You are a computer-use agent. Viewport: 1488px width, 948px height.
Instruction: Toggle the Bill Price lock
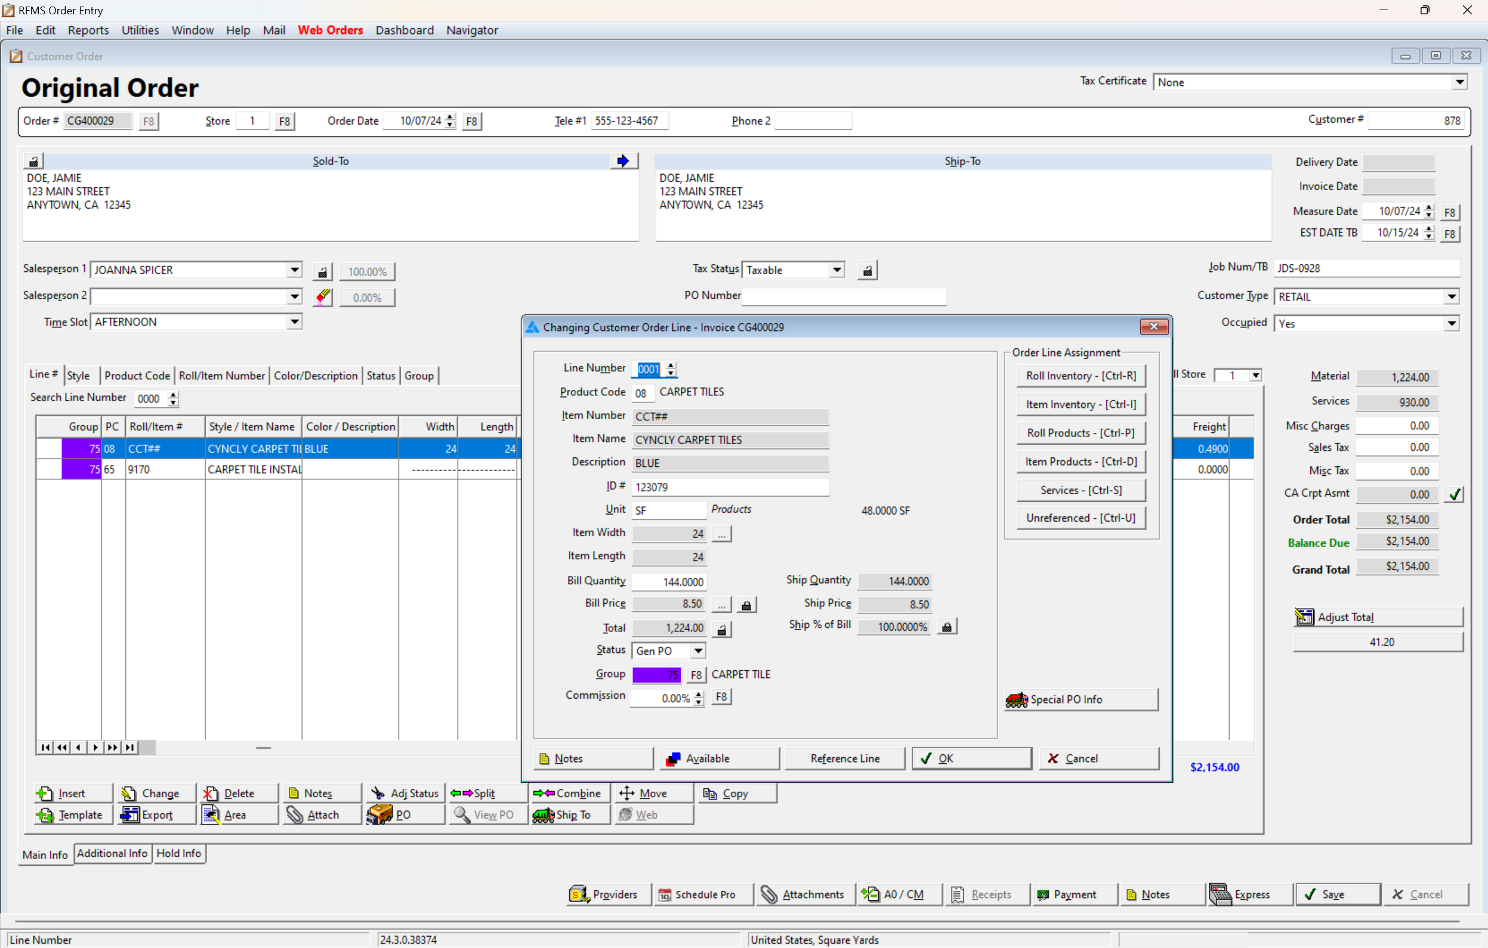click(746, 604)
